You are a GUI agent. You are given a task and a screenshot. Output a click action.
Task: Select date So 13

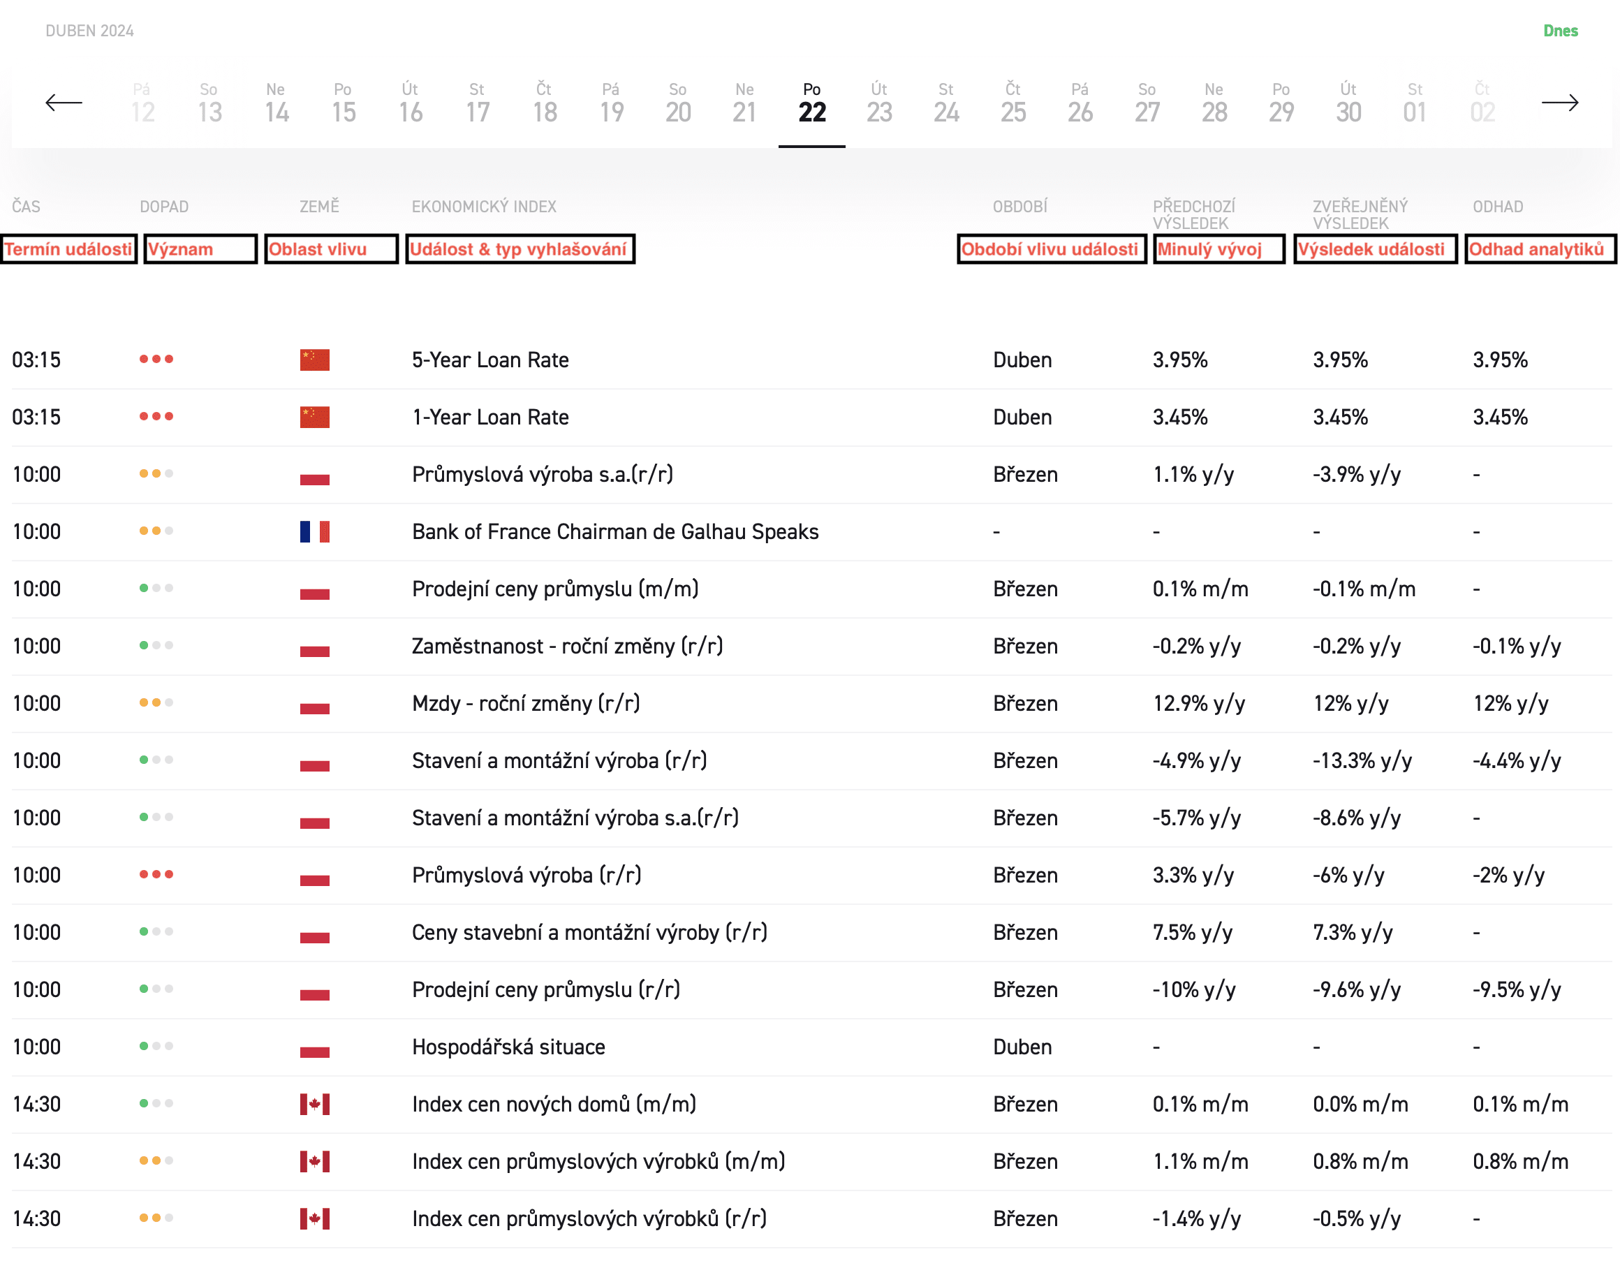pyautogui.click(x=209, y=104)
